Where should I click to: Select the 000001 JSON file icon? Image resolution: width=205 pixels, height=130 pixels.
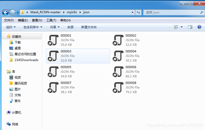click(x=53, y=40)
